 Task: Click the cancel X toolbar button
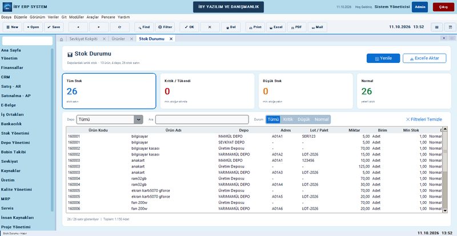[x=210, y=27]
